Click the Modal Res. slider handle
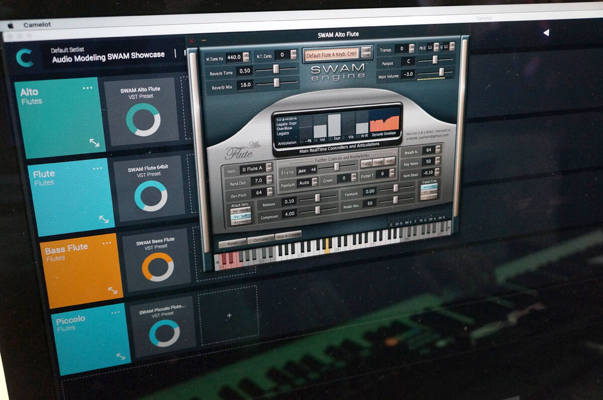603x400 pixels. pos(396,200)
